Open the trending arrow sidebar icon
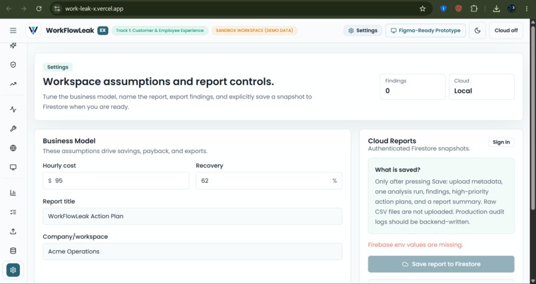536x284 pixels. coord(13,84)
